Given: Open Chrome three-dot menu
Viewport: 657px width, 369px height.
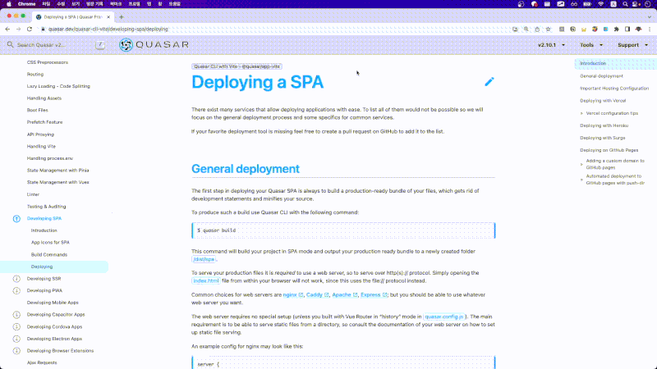Looking at the screenshot, I should (650, 30).
